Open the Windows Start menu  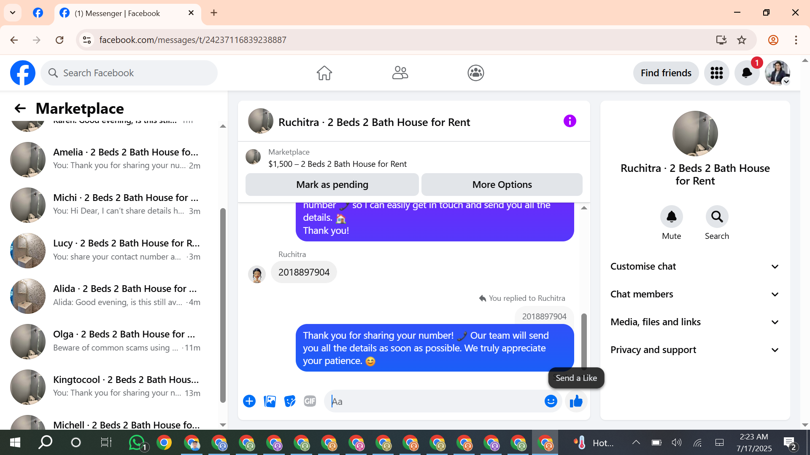[15, 442]
